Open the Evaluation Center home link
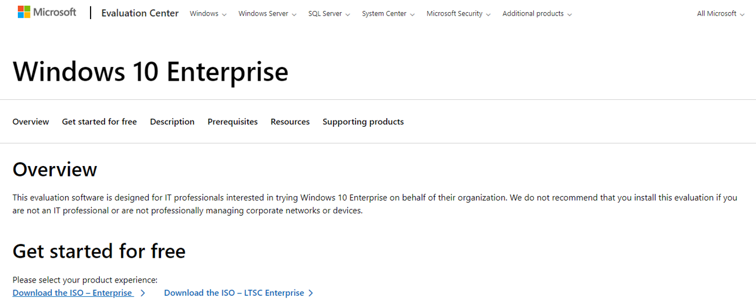The height and width of the screenshot is (305, 756). tap(140, 13)
